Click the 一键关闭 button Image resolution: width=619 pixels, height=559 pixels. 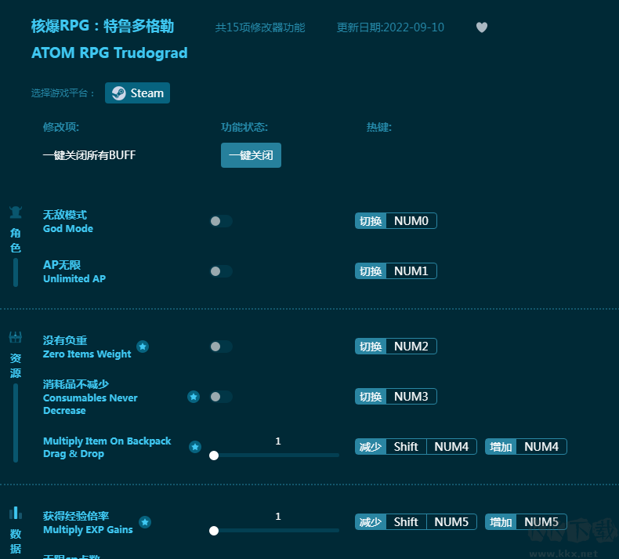pyautogui.click(x=251, y=155)
